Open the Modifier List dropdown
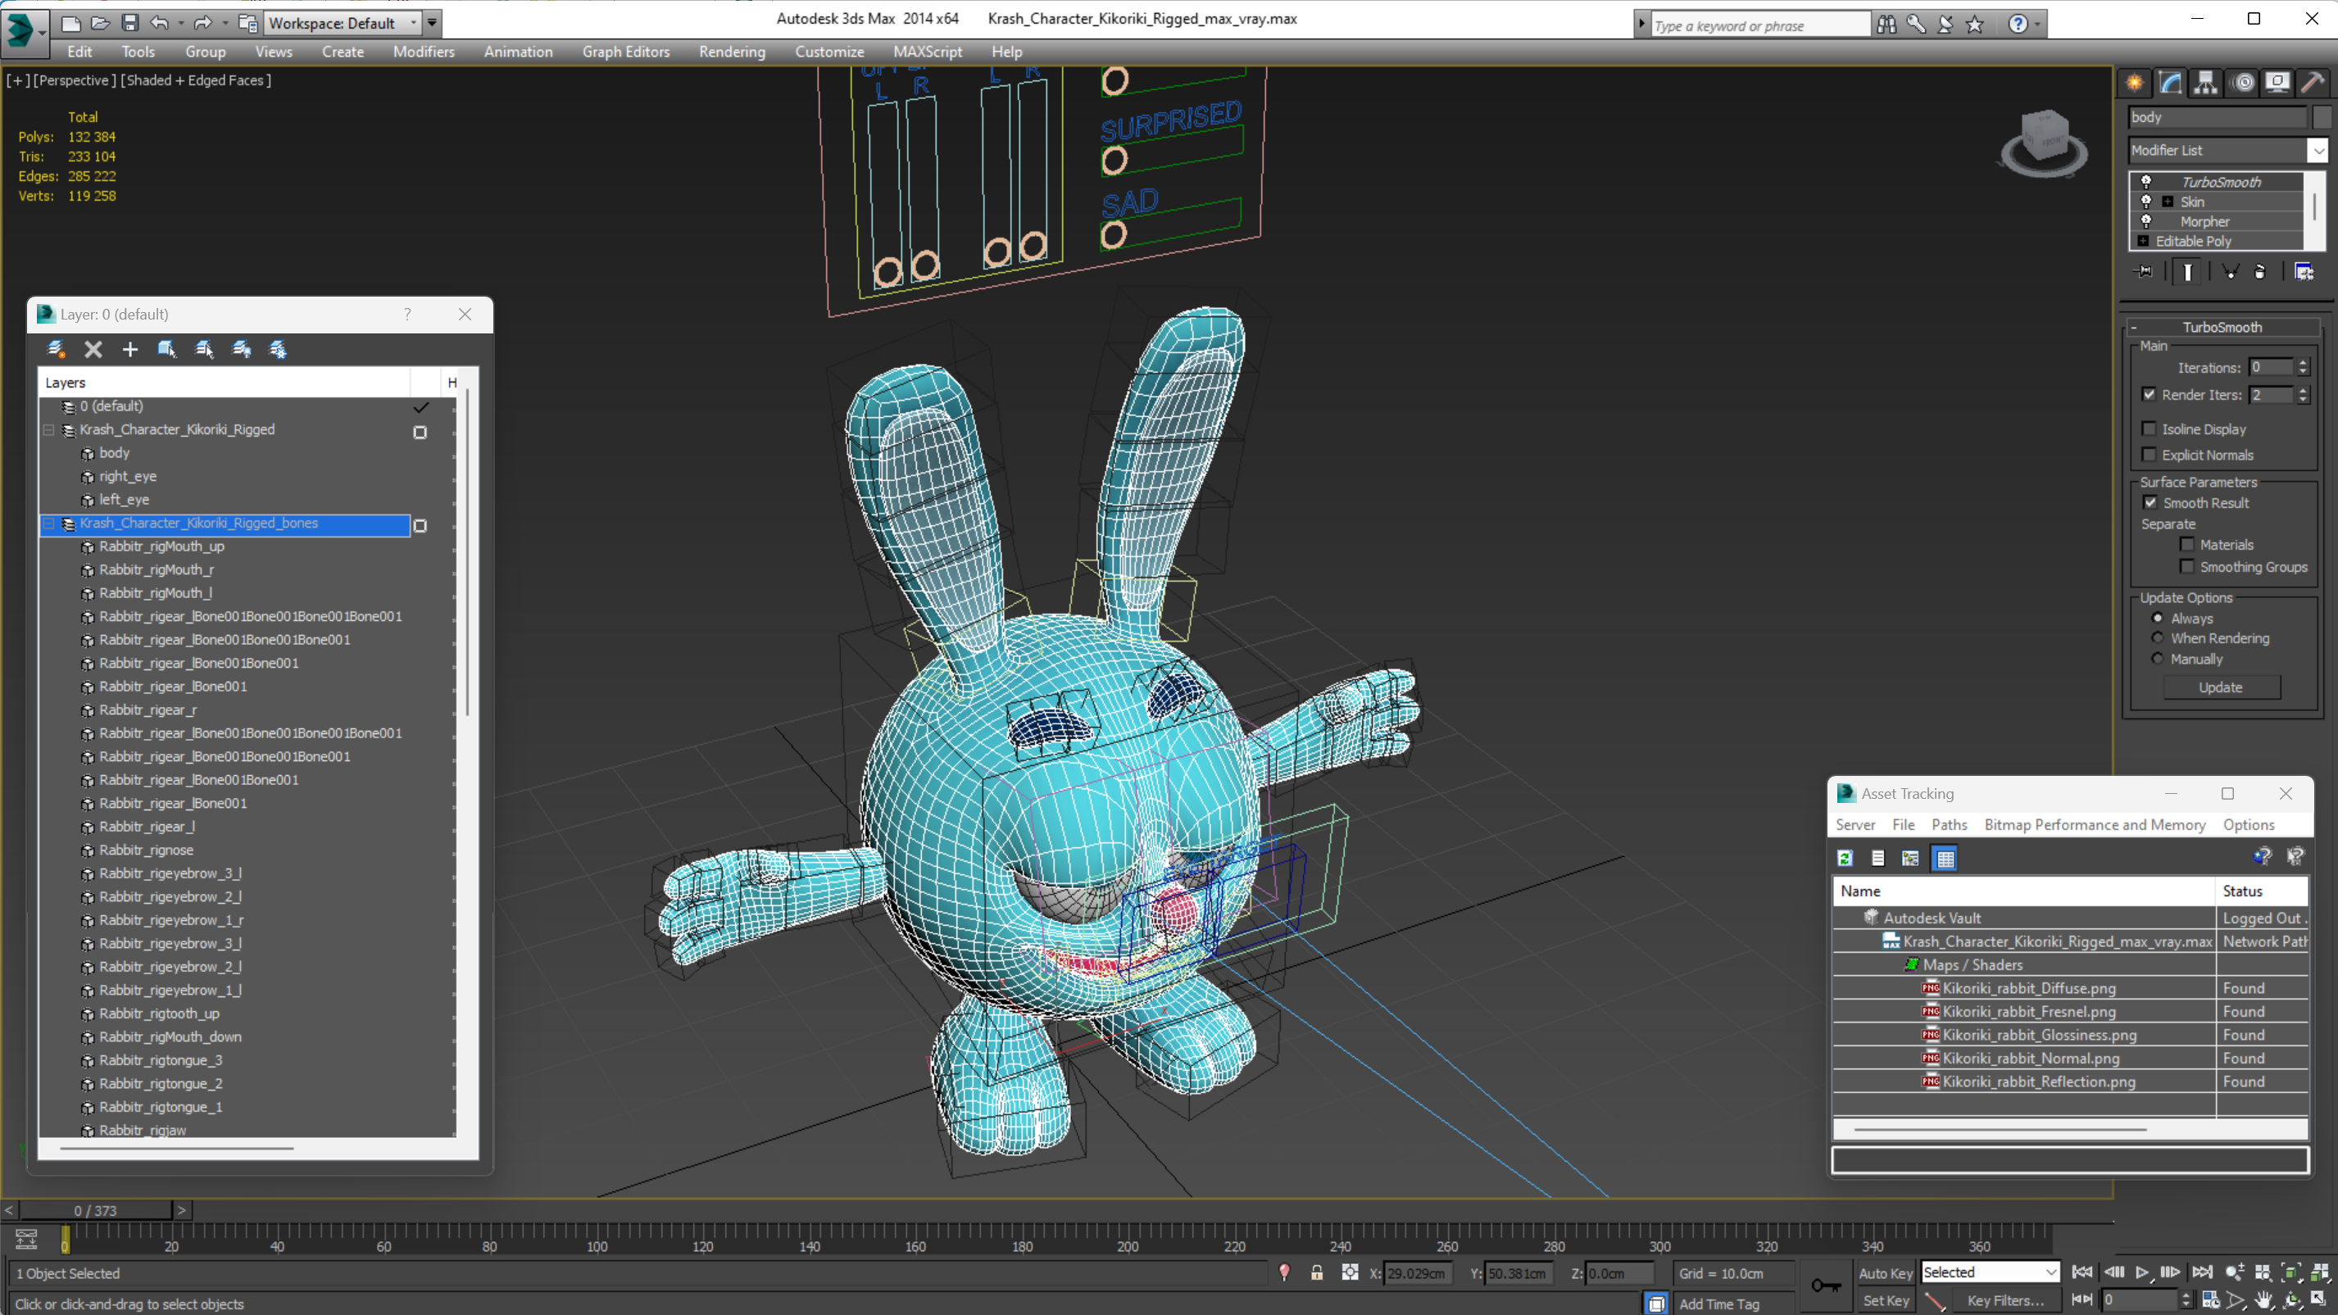Image resolution: width=2338 pixels, height=1315 pixels. (x=2318, y=150)
